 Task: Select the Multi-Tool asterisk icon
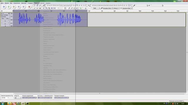point(40,8)
